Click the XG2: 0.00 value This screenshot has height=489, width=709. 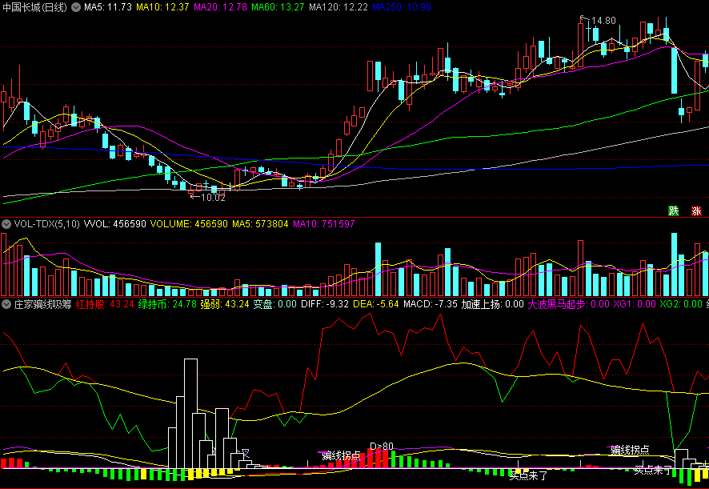(681, 304)
